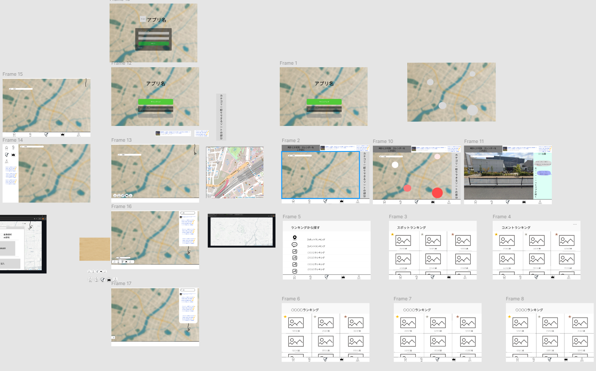Select the Frame 12 label
596x371 pixels.
[122, 63]
